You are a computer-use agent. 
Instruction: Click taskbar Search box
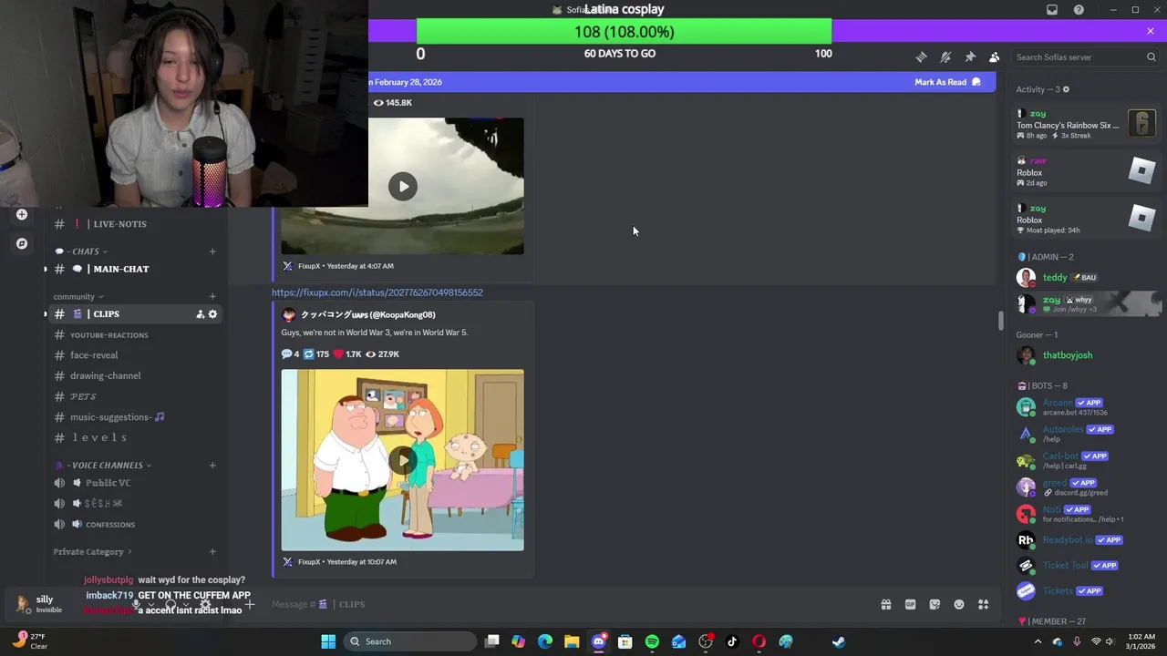(408, 641)
